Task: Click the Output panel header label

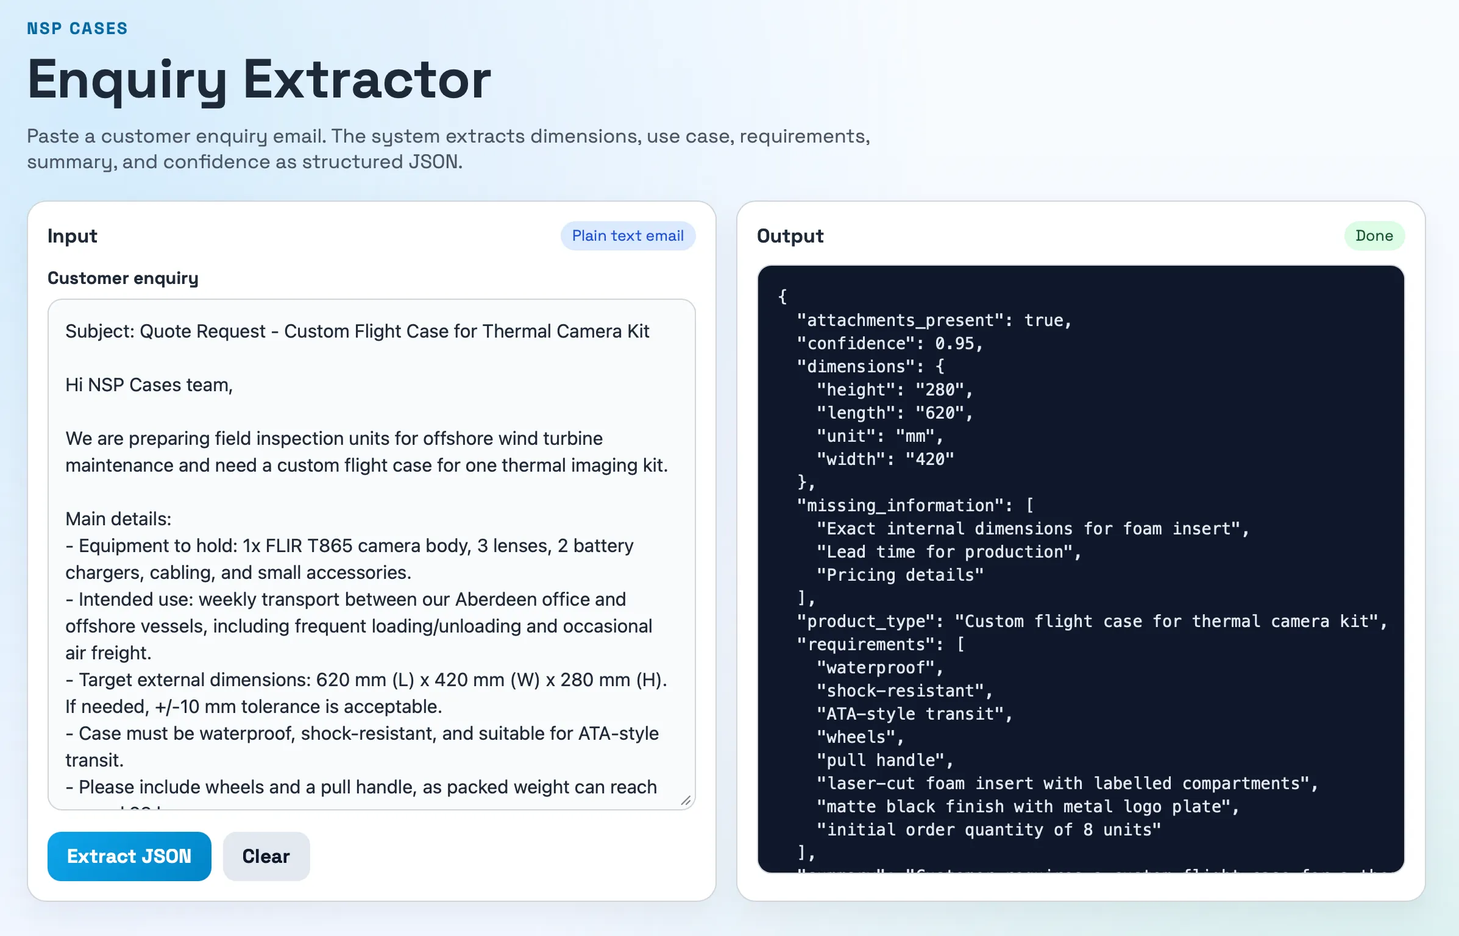Action: click(x=790, y=236)
